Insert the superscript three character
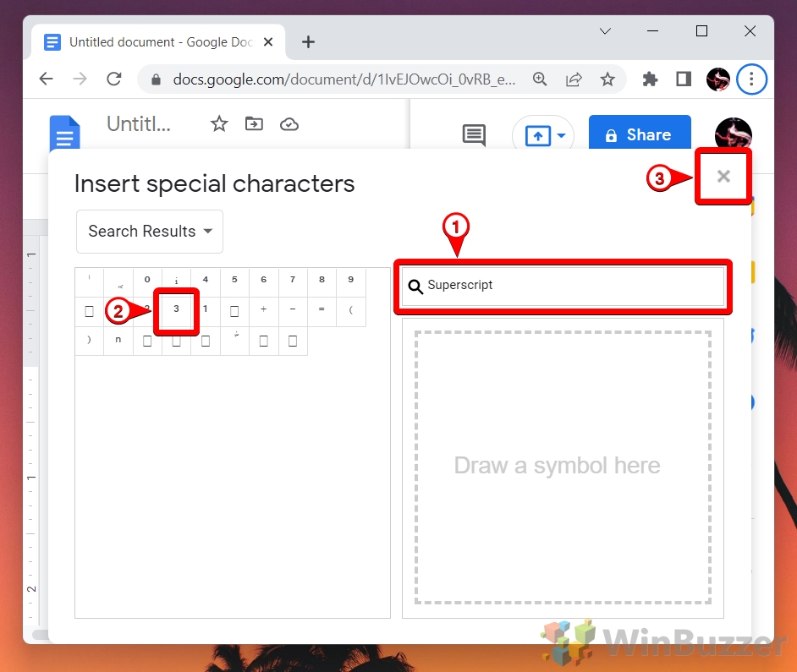Viewport: 797px width, 672px height. 176,311
